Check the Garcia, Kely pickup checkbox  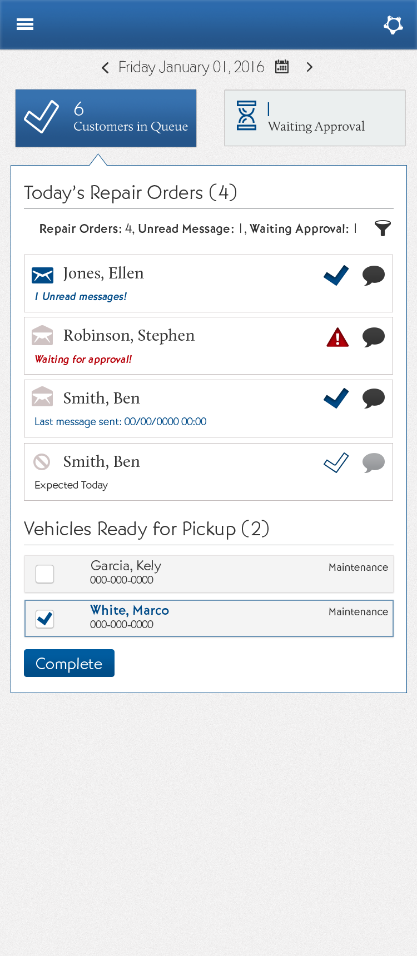tap(44, 574)
